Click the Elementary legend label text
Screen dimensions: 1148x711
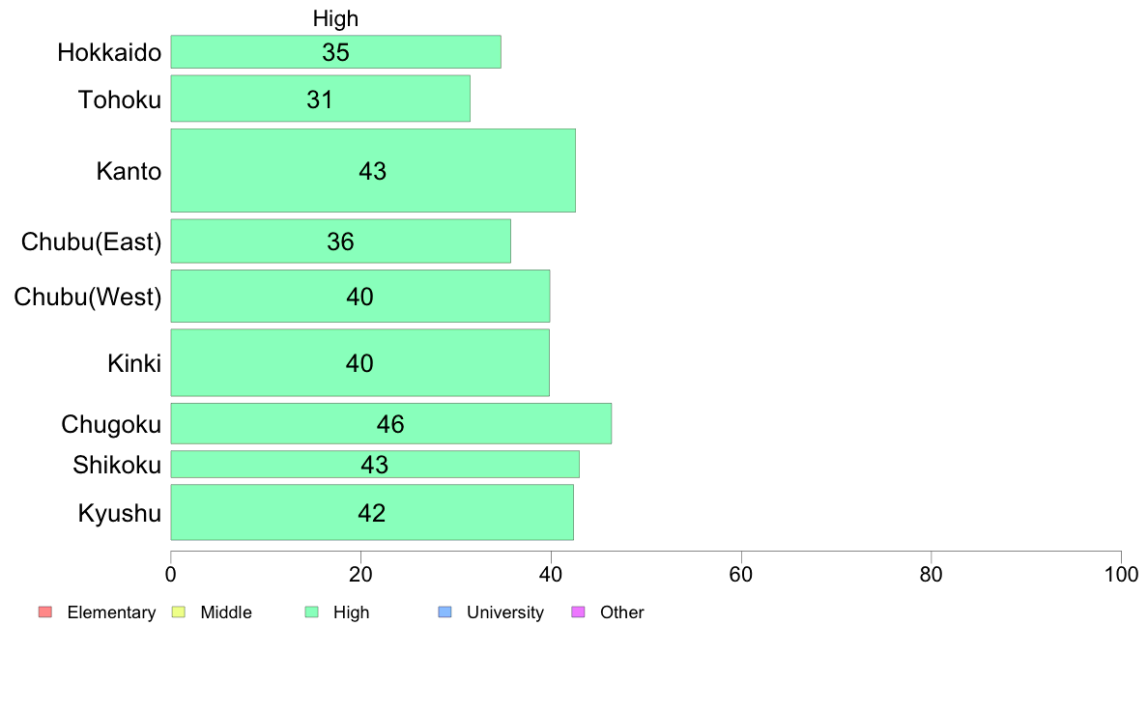111,612
